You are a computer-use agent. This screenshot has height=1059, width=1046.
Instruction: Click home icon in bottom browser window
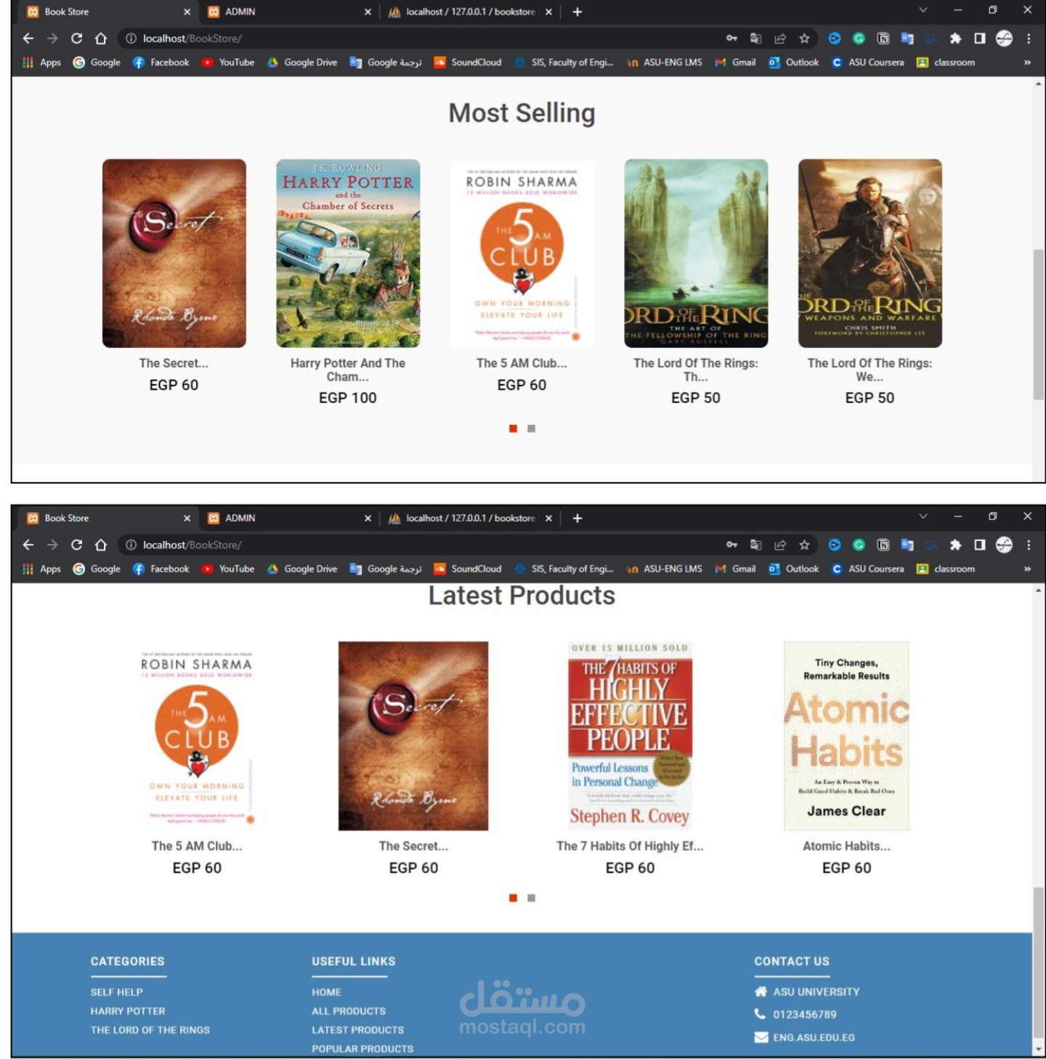click(101, 545)
